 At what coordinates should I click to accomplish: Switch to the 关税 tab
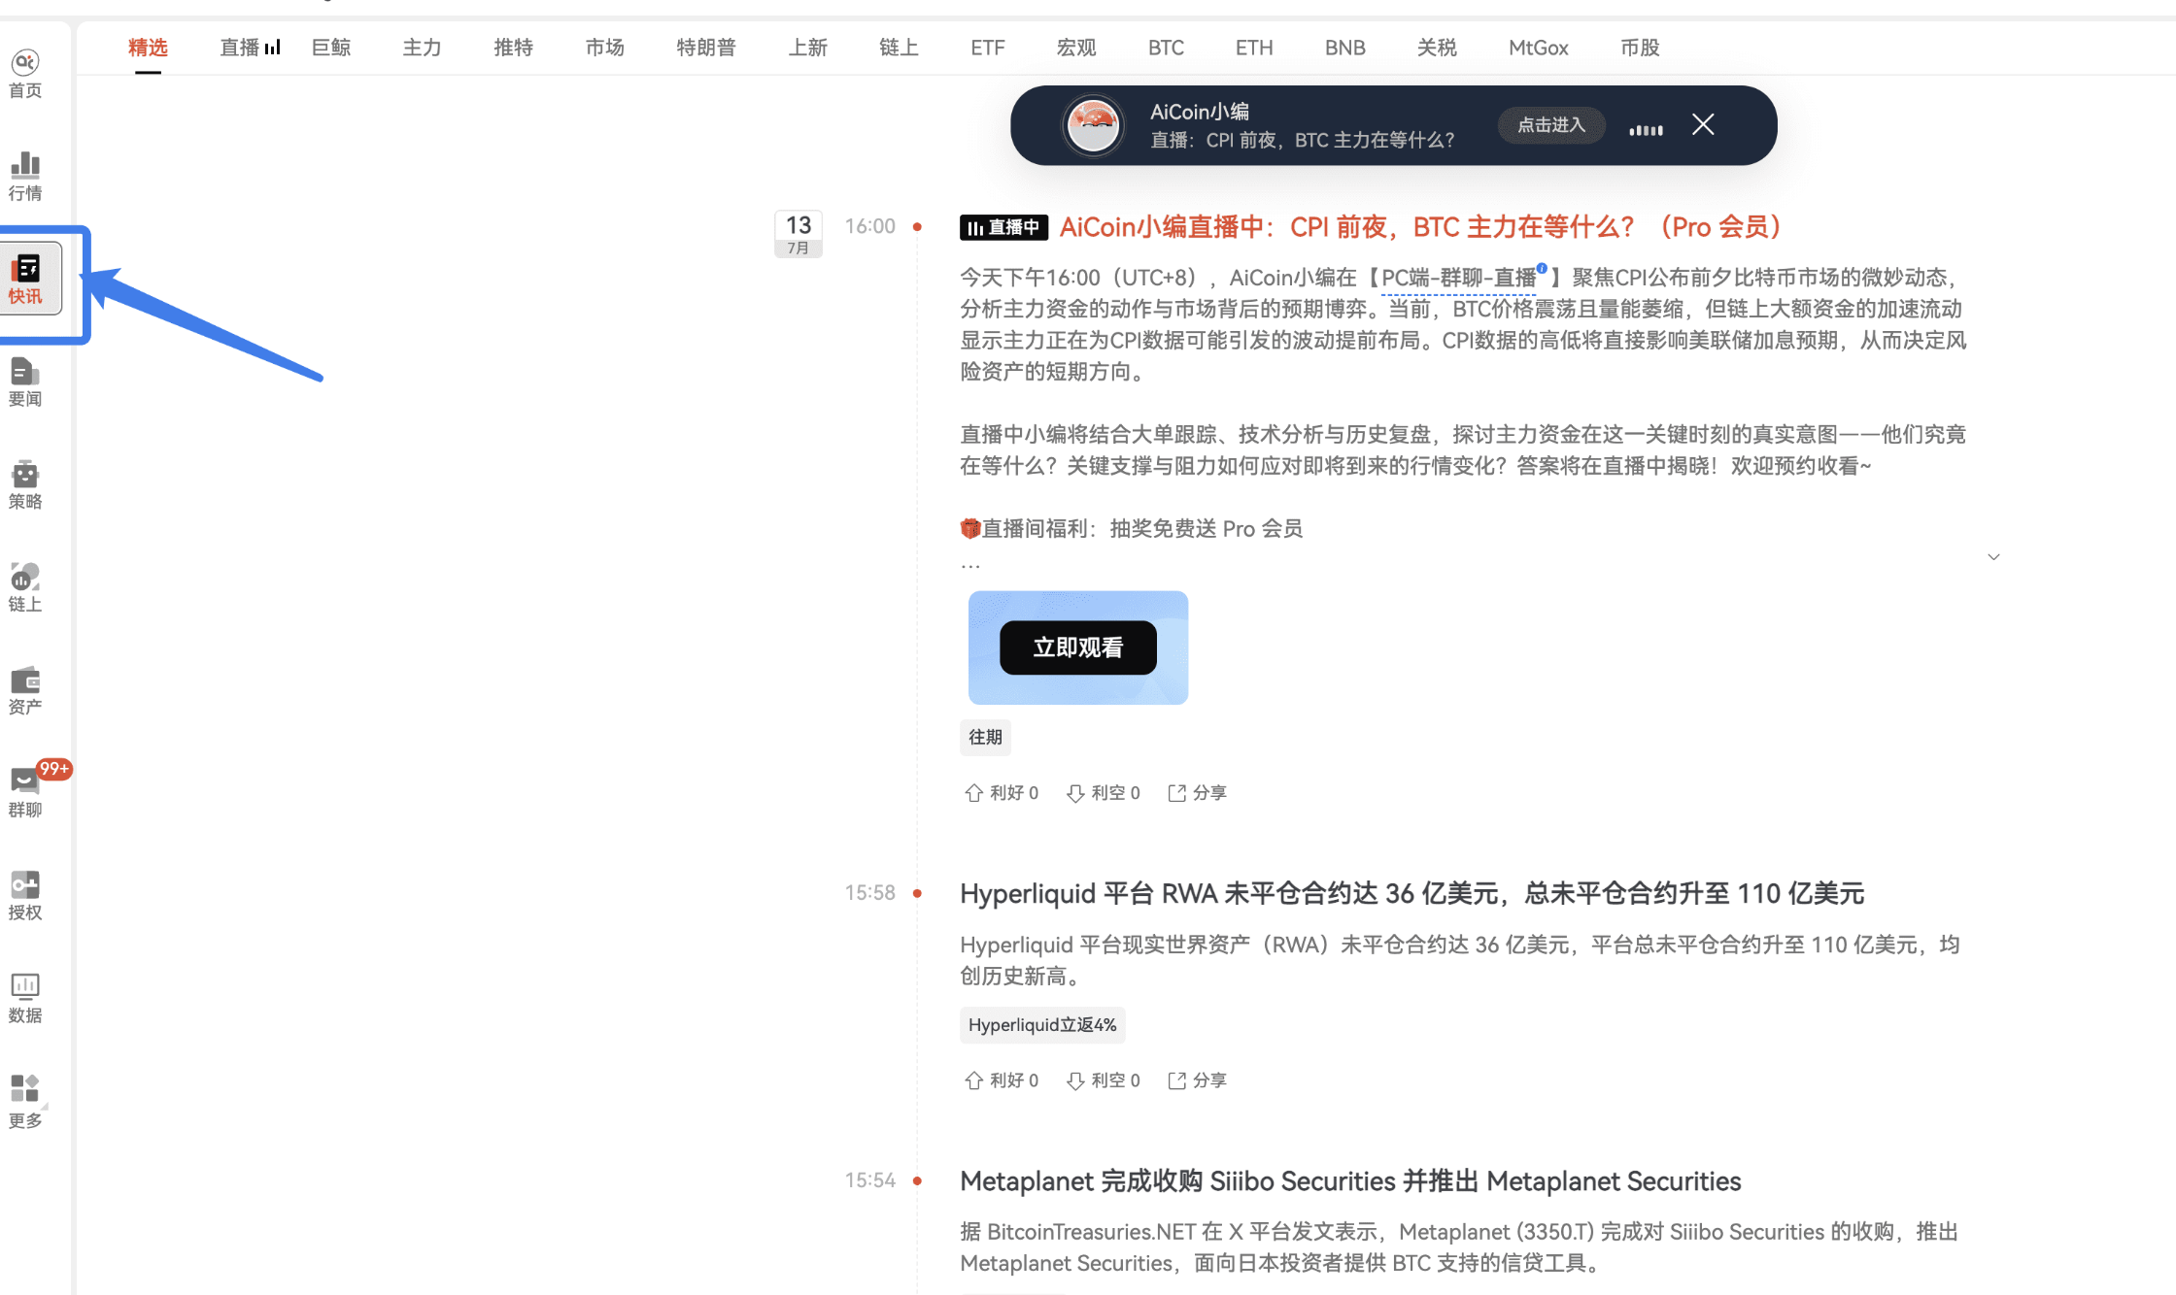pyautogui.click(x=1437, y=48)
